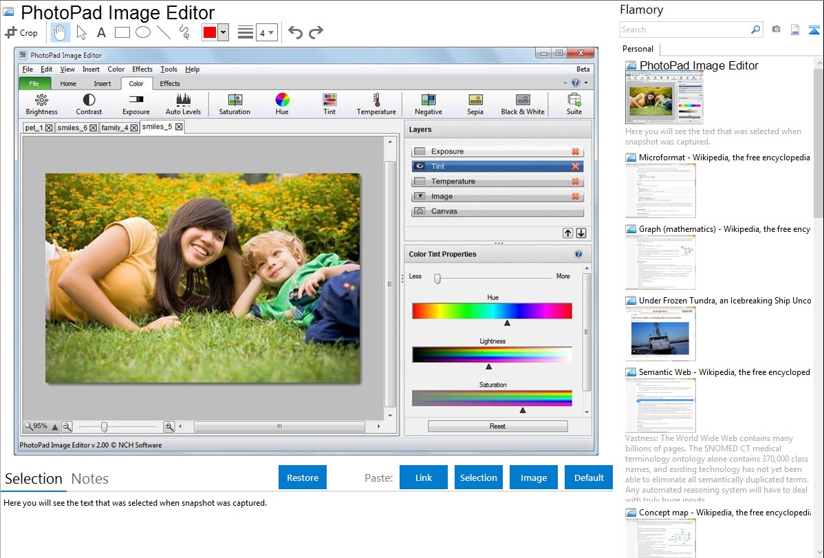Toggle visibility of Exposure layer

pyautogui.click(x=420, y=151)
